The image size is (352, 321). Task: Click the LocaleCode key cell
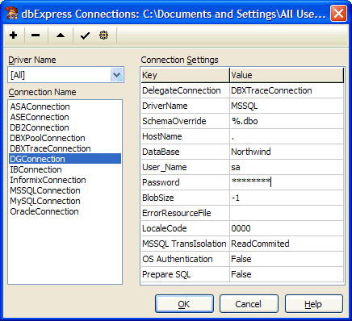[x=185, y=228]
